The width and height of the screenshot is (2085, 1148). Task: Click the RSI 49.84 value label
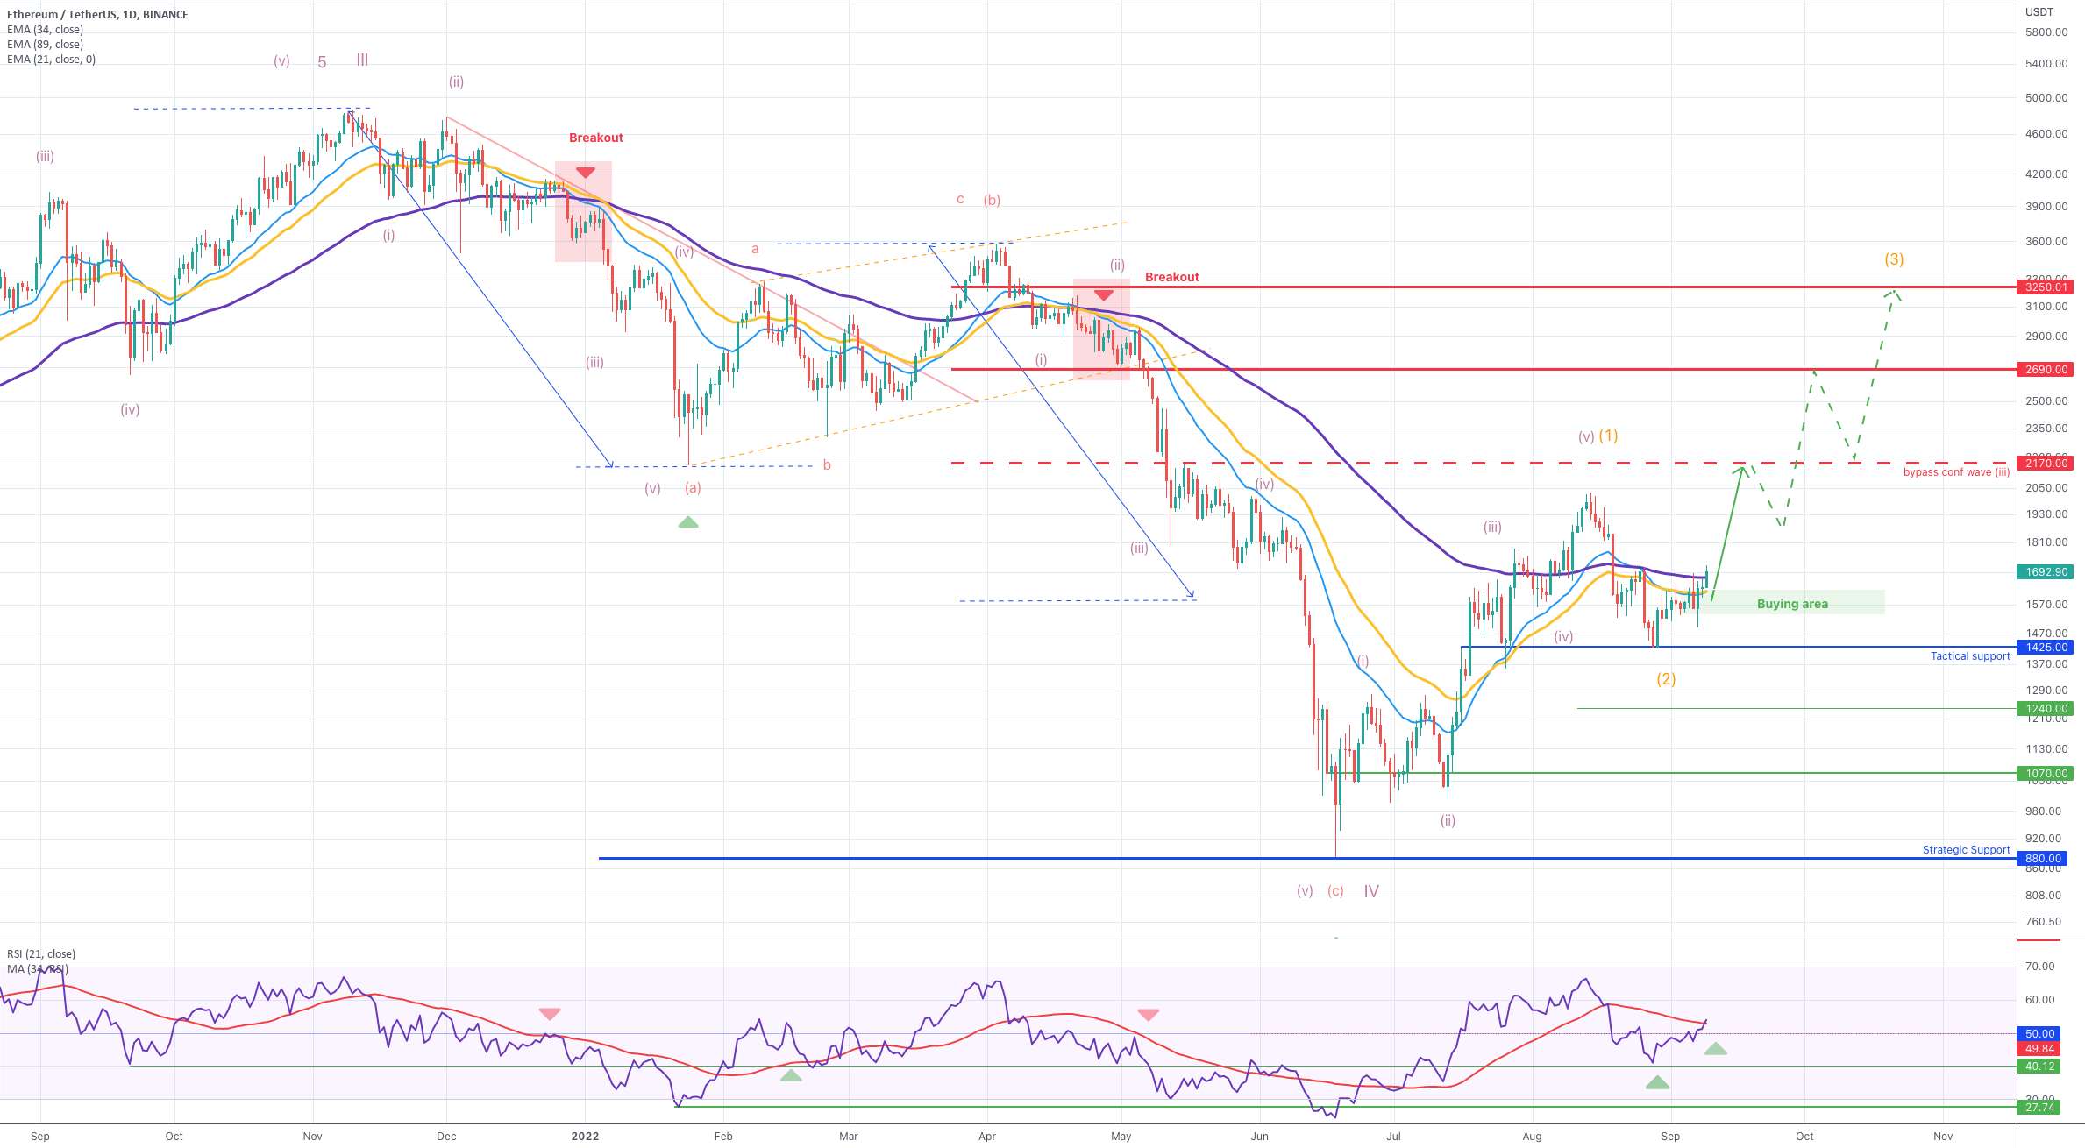click(x=2039, y=1049)
